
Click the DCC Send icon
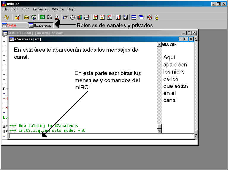(95, 17)
